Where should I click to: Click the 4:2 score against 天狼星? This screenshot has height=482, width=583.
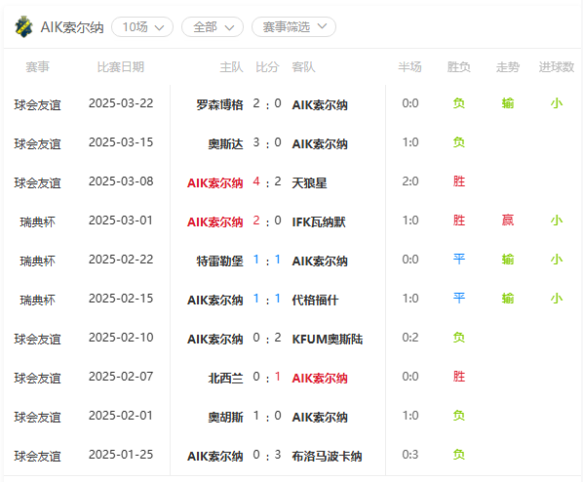pyautogui.click(x=267, y=182)
